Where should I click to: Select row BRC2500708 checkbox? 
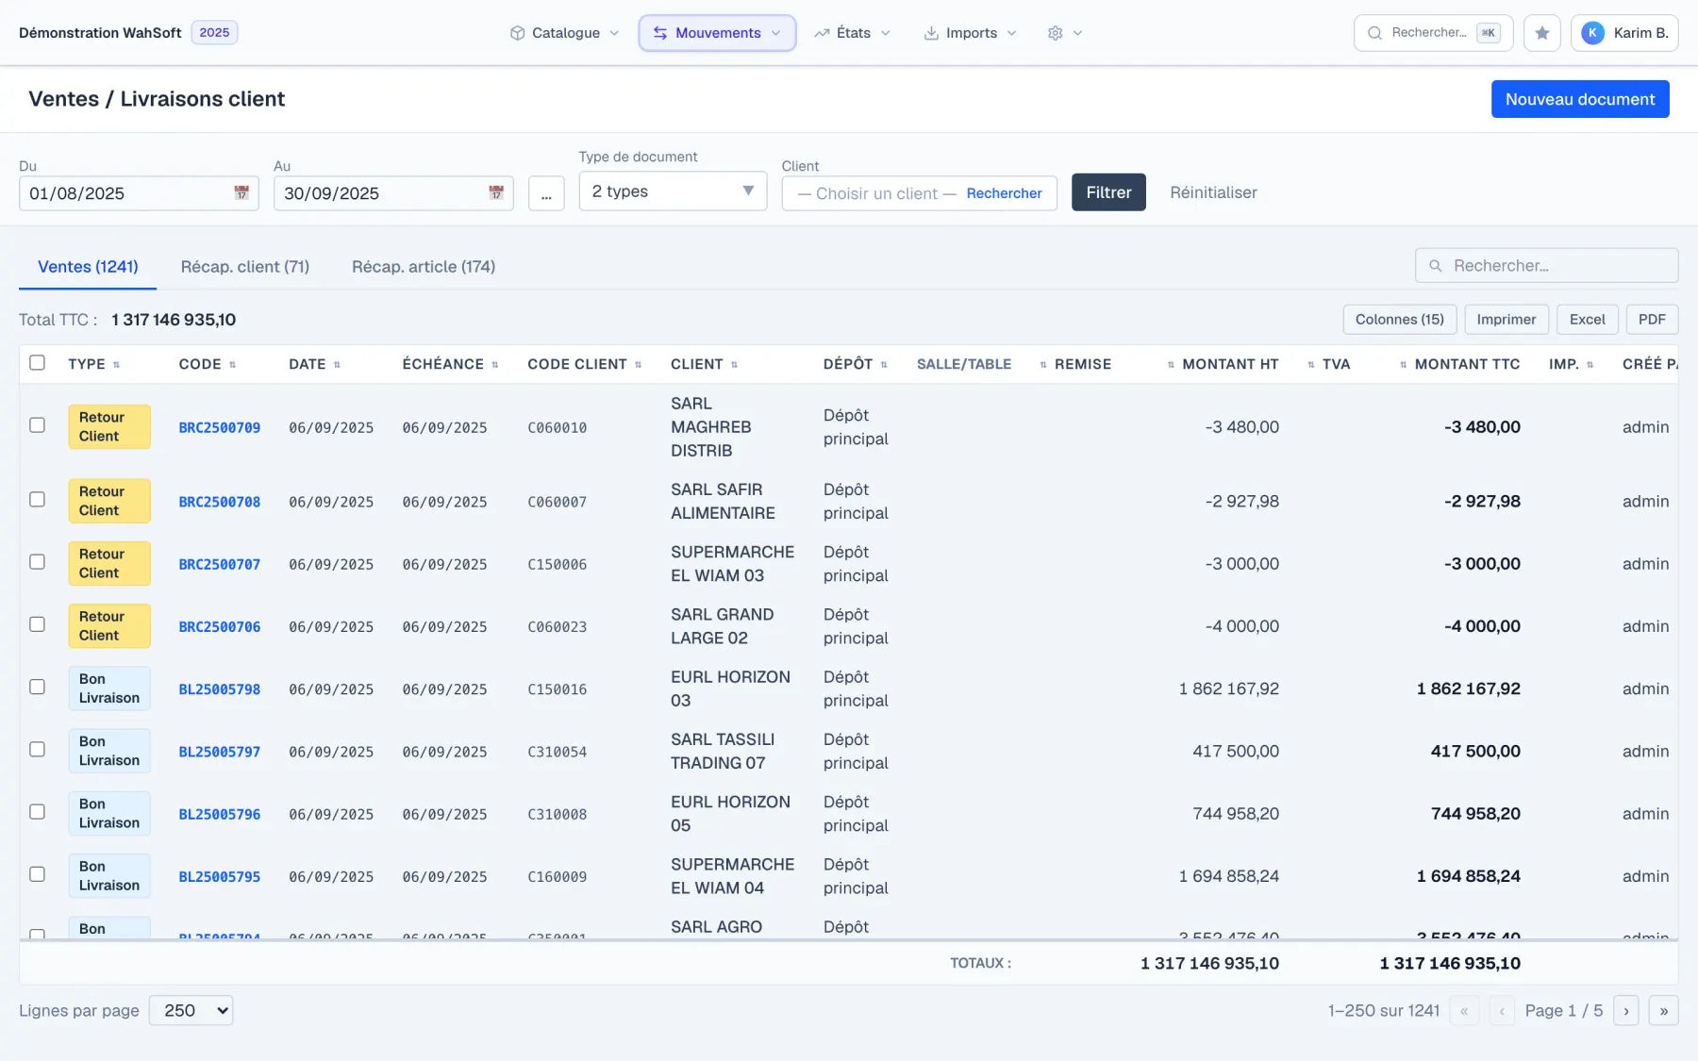pyautogui.click(x=37, y=500)
